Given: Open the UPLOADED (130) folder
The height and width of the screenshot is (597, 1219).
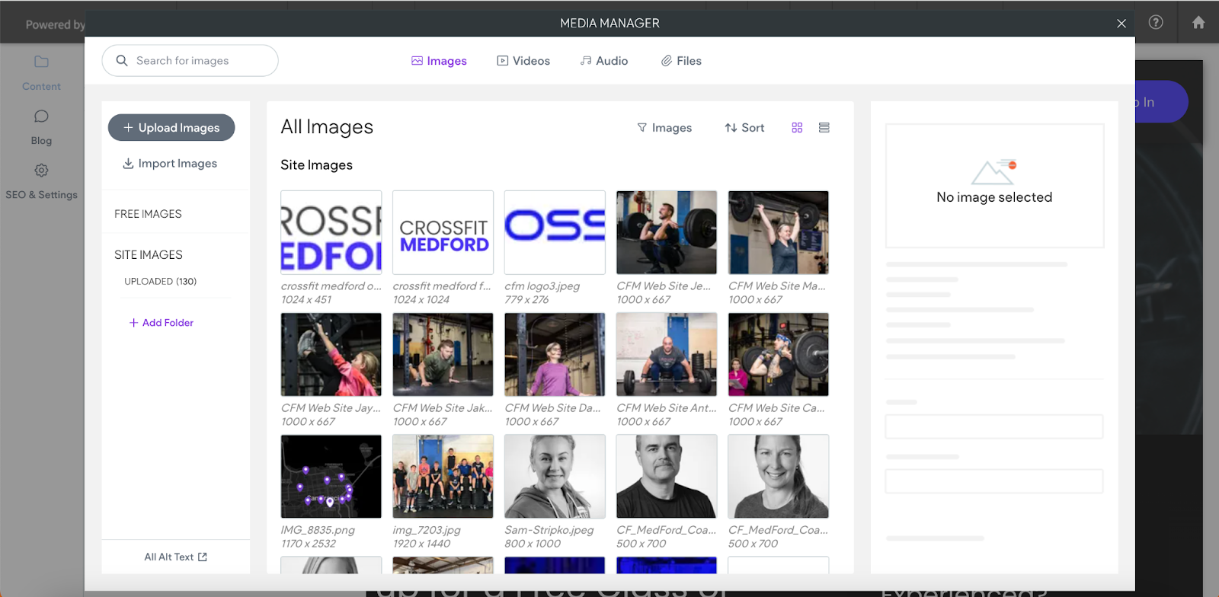Looking at the screenshot, I should pos(161,281).
